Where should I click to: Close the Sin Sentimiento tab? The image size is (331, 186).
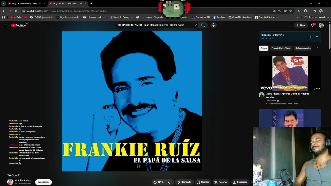44,4
